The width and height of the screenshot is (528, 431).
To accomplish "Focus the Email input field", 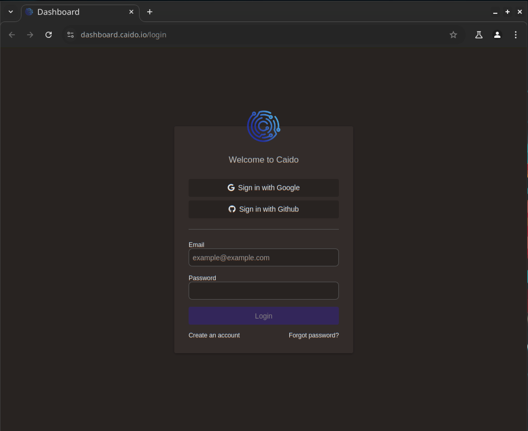I will coord(263,257).
